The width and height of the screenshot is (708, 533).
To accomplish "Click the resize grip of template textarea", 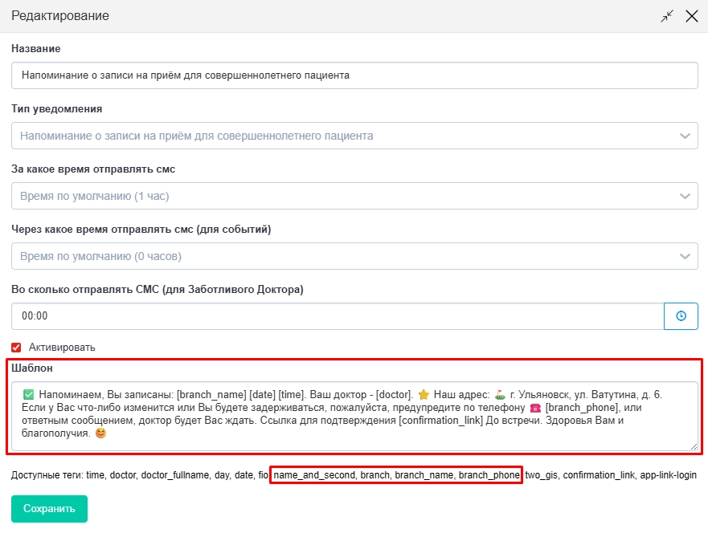I will (x=694, y=446).
